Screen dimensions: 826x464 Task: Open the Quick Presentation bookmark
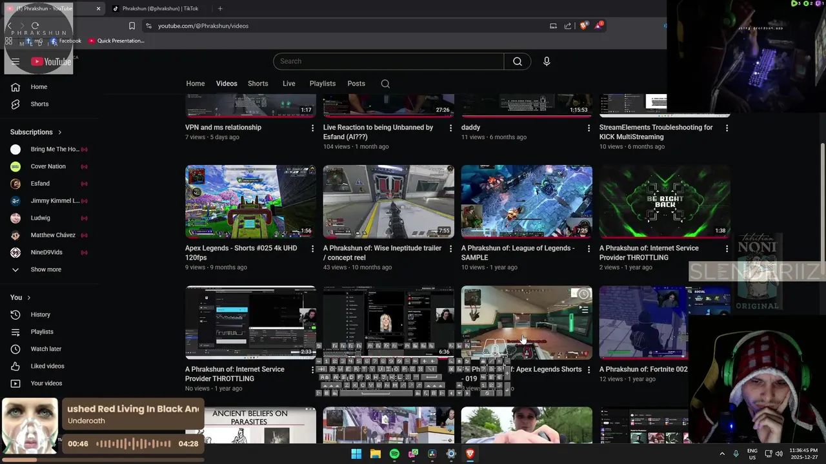[116, 41]
